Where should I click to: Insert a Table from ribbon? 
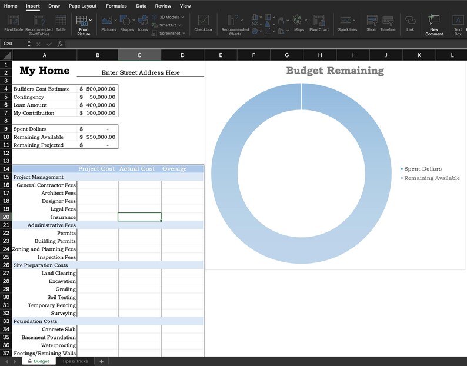61,23
